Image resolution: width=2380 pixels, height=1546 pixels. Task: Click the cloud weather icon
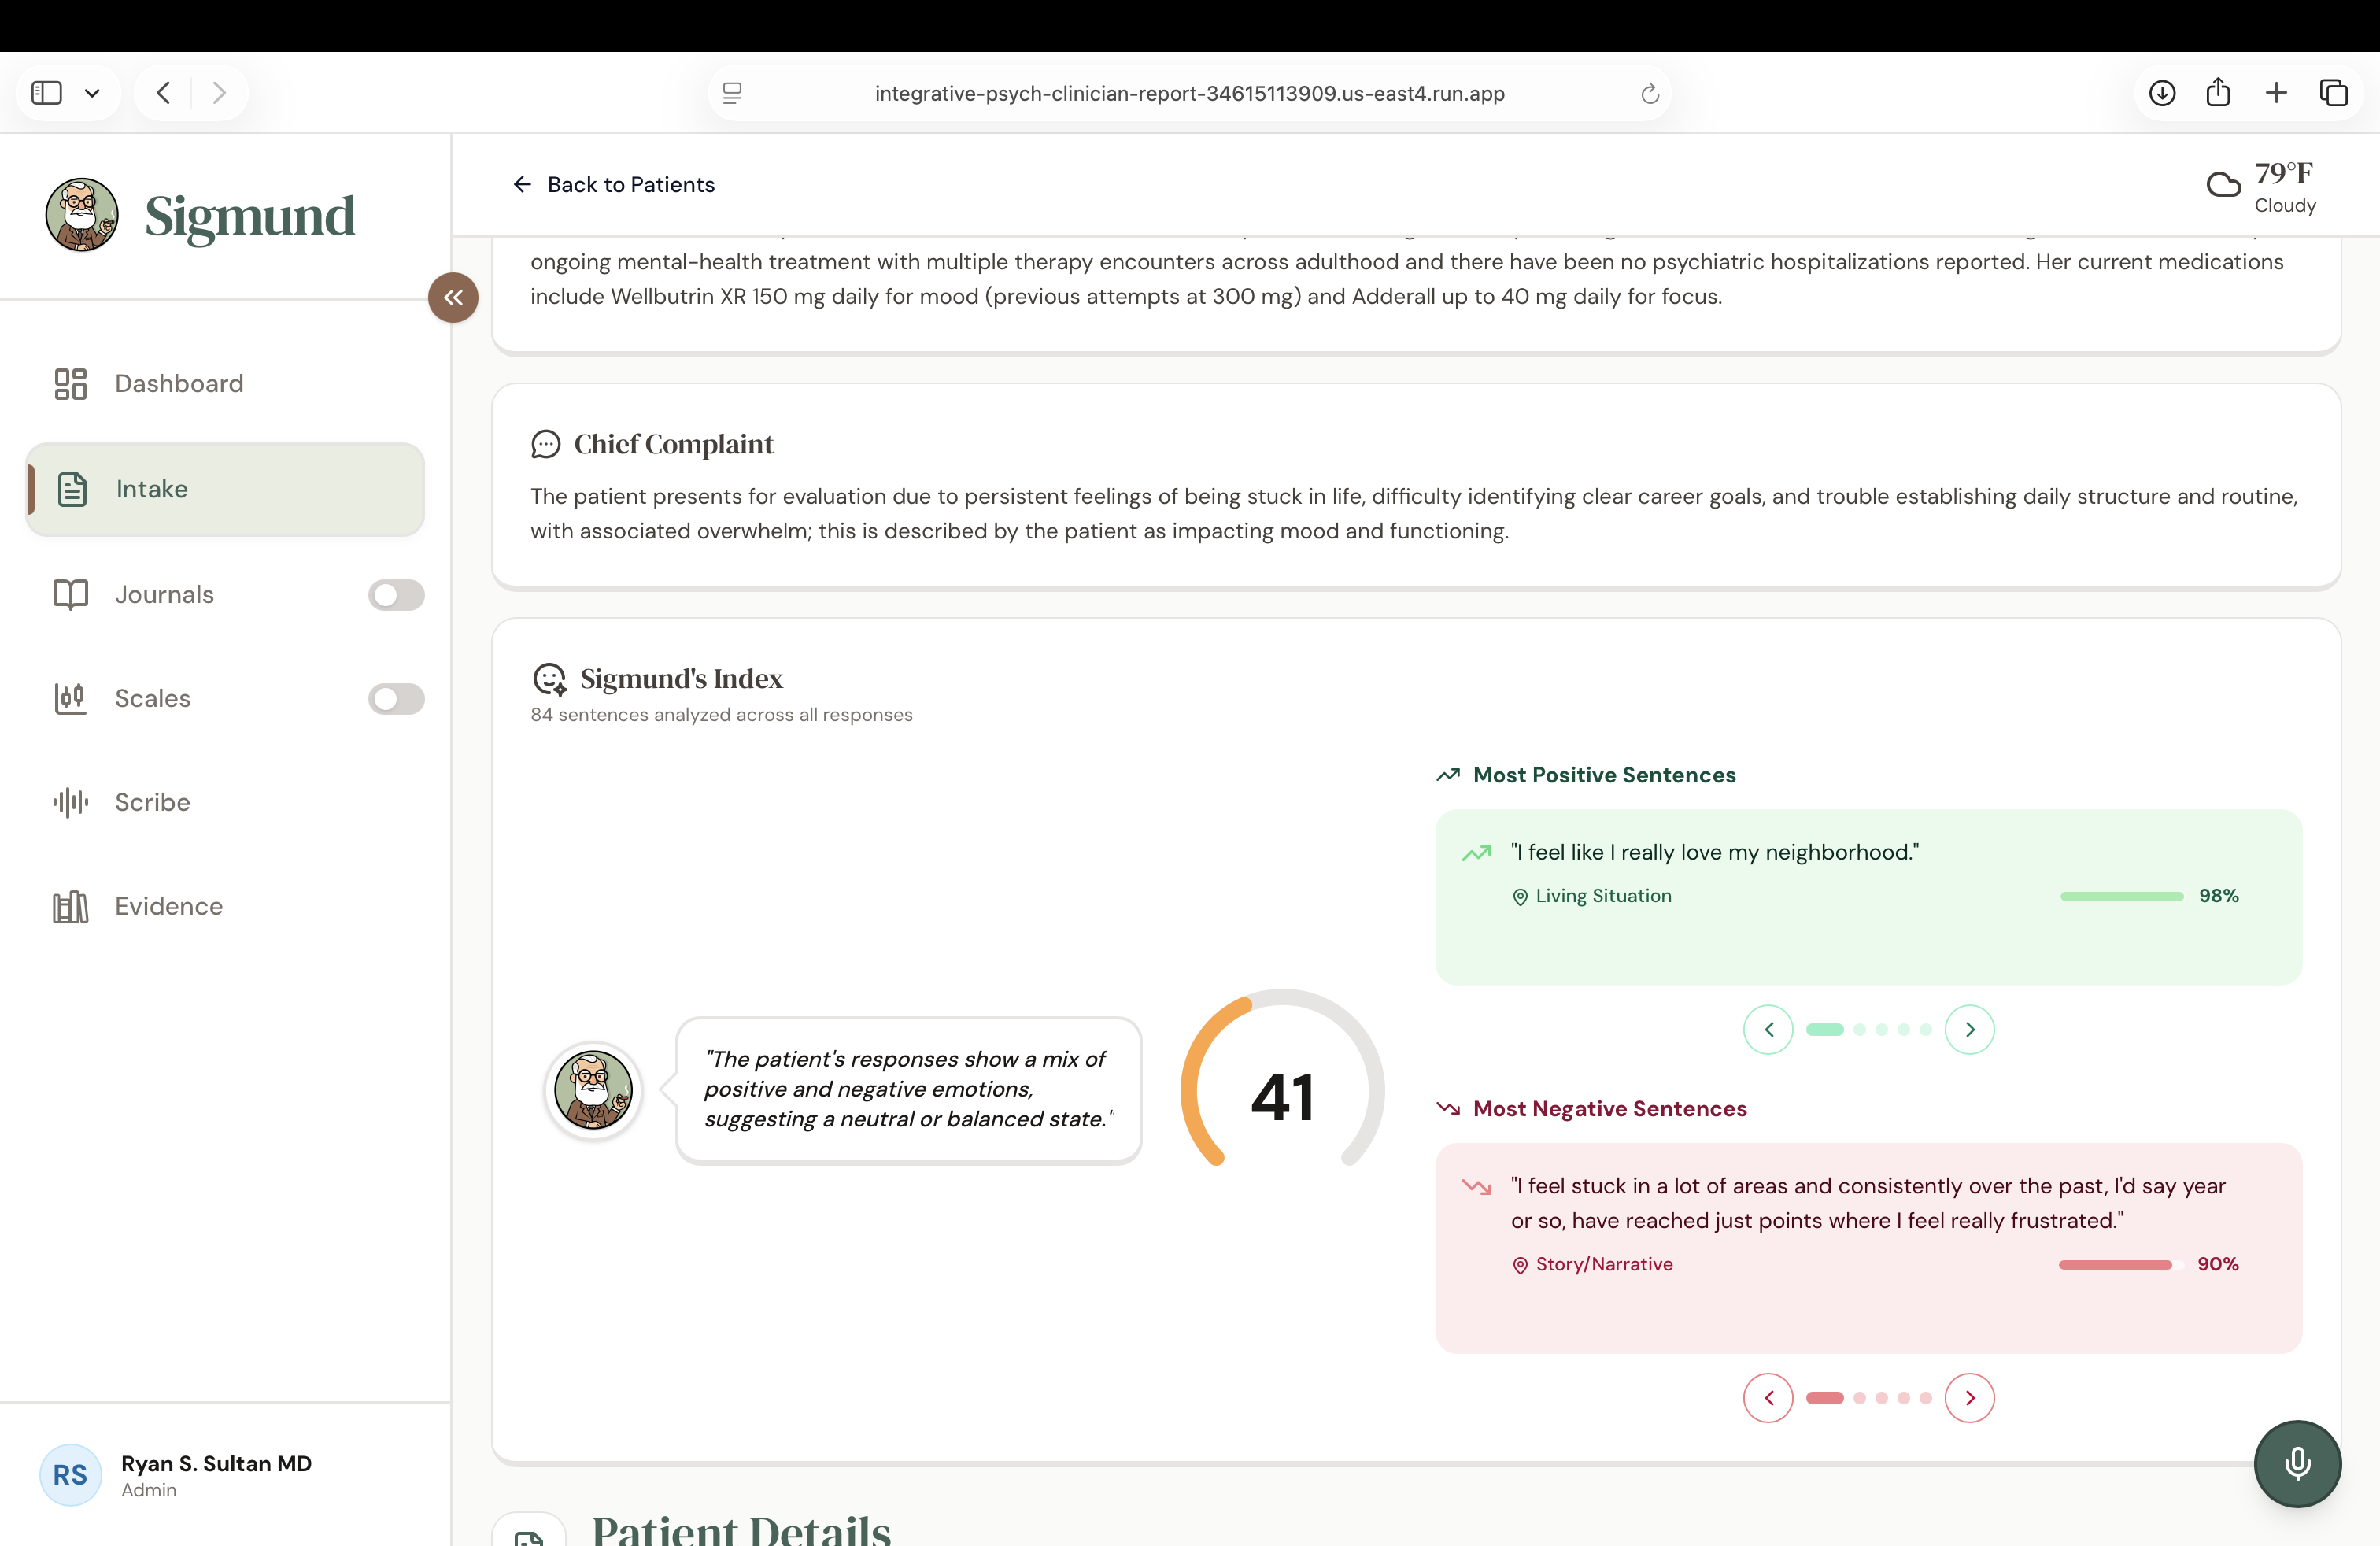2223,185
